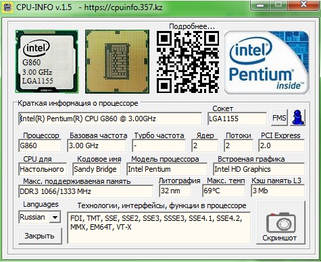The image size is (321, 262).
Task: Click the memory field DDR3 1066/1333 MHz
Action: 86,191
